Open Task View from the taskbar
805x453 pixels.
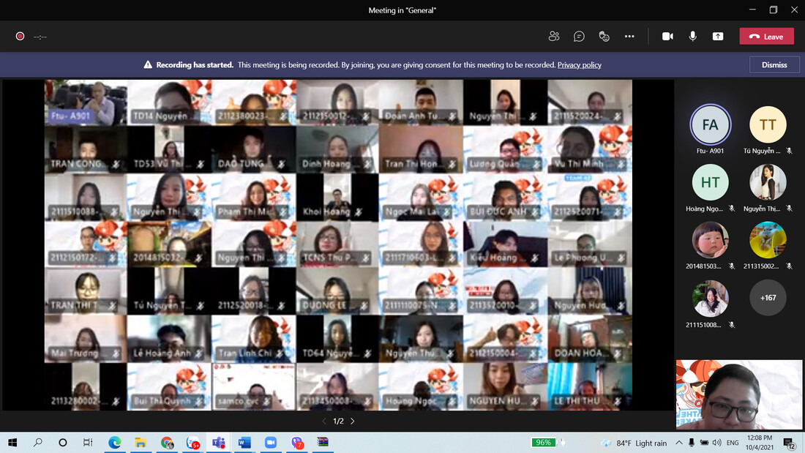point(88,442)
